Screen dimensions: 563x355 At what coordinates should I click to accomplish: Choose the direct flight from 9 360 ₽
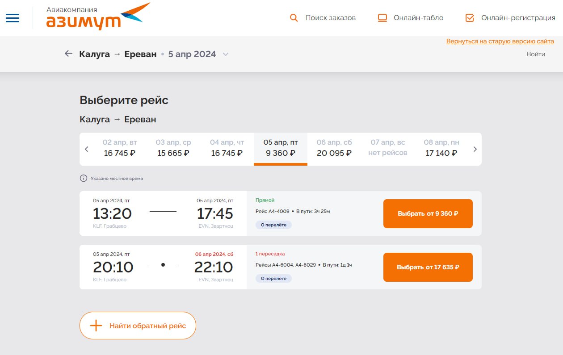pyautogui.click(x=428, y=213)
